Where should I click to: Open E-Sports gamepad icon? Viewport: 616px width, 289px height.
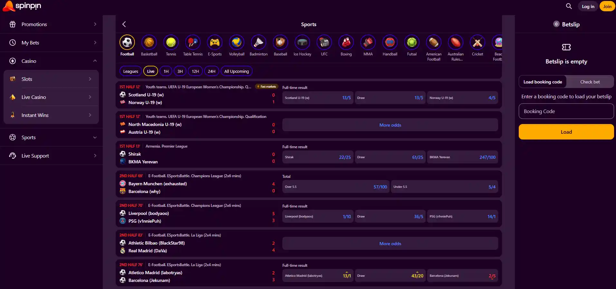[215, 42]
